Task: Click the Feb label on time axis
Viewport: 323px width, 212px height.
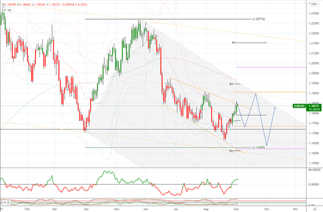Action: (x=27, y=209)
